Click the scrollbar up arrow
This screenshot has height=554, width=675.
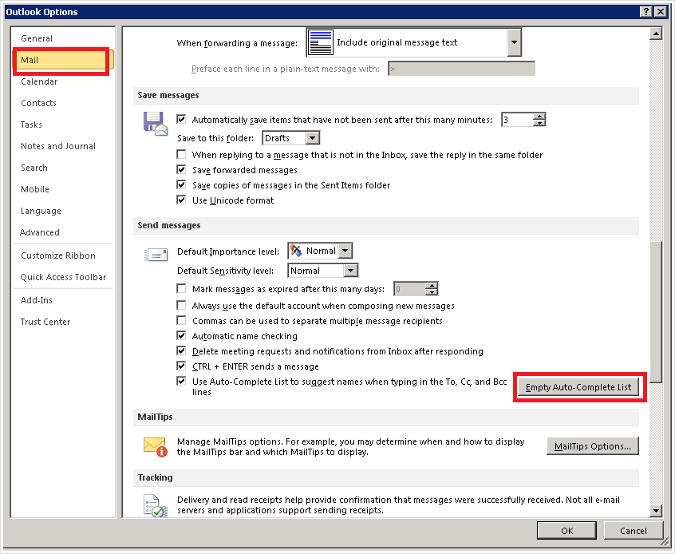(x=656, y=34)
